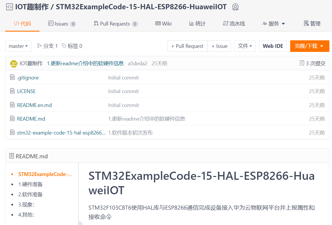The height and width of the screenshot is (225, 332).
Task: Click the file icon next to README.md in list
Action: [12, 119]
